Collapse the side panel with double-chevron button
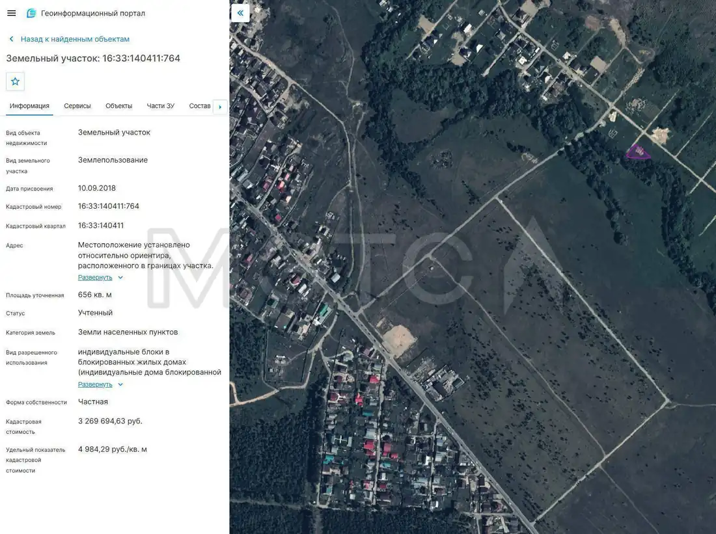Image resolution: width=716 pixels, height=534 pixels. [x=240, y=13]
